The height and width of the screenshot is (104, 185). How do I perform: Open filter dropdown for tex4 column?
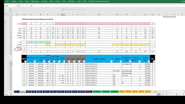click(x=84, y=62)
